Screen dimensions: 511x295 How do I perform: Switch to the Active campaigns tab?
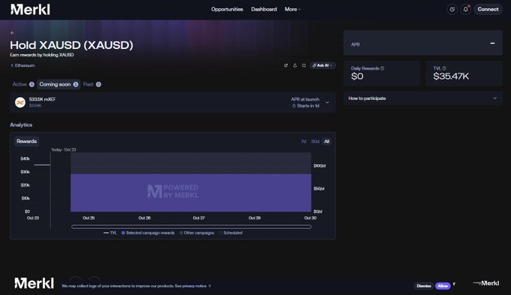(x=23, y=84)
